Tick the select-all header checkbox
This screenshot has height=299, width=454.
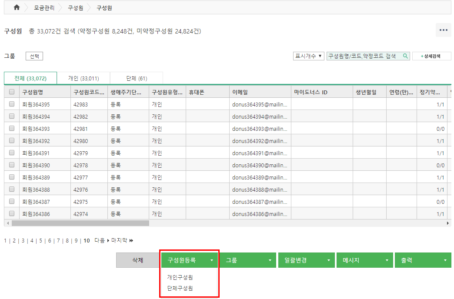click(x=12, y=92)
